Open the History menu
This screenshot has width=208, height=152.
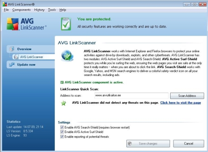[x=39, y=10]
